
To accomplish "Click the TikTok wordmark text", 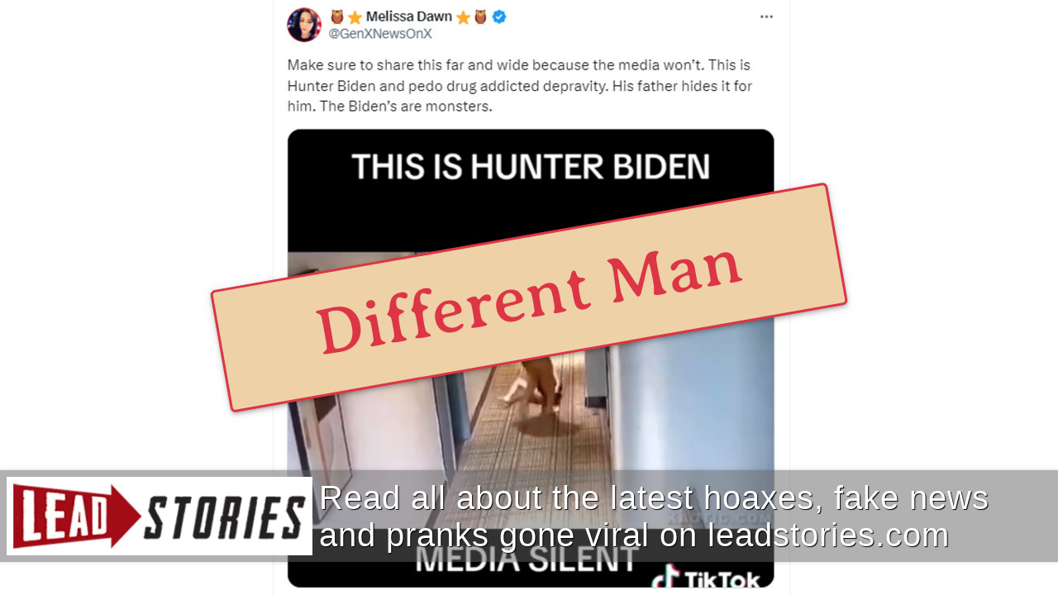I will 722,580.
